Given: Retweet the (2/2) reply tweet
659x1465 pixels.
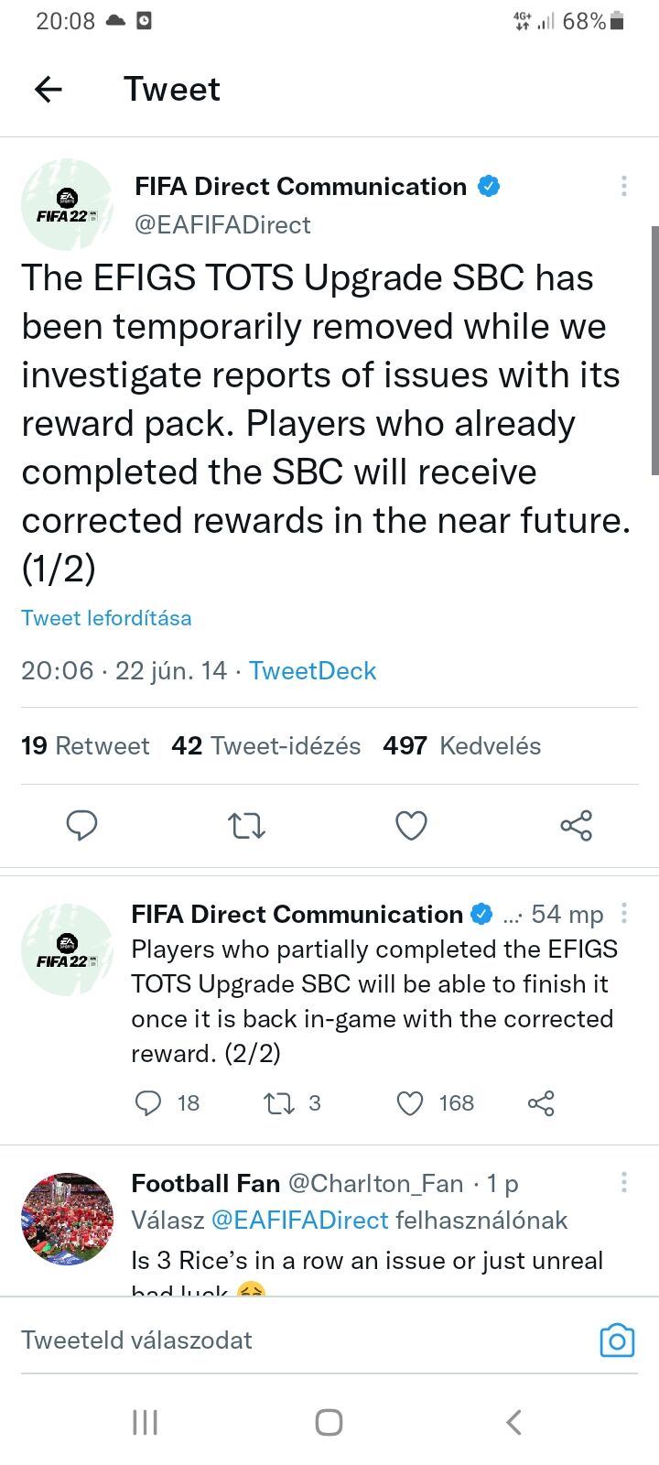Looking at the screenshot, I should [278, 1103].
